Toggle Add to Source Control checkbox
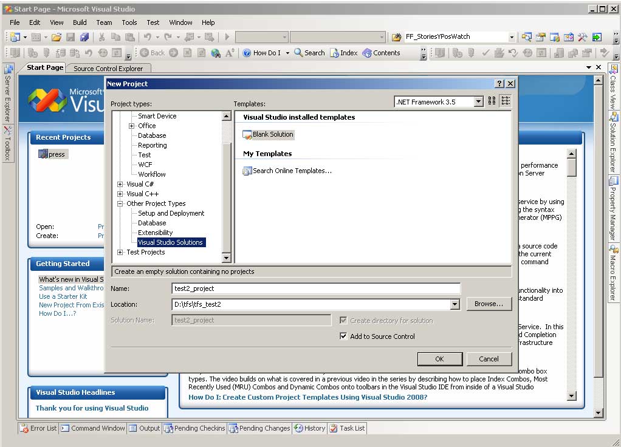This screenshot has width=621, height=447. 343,336
